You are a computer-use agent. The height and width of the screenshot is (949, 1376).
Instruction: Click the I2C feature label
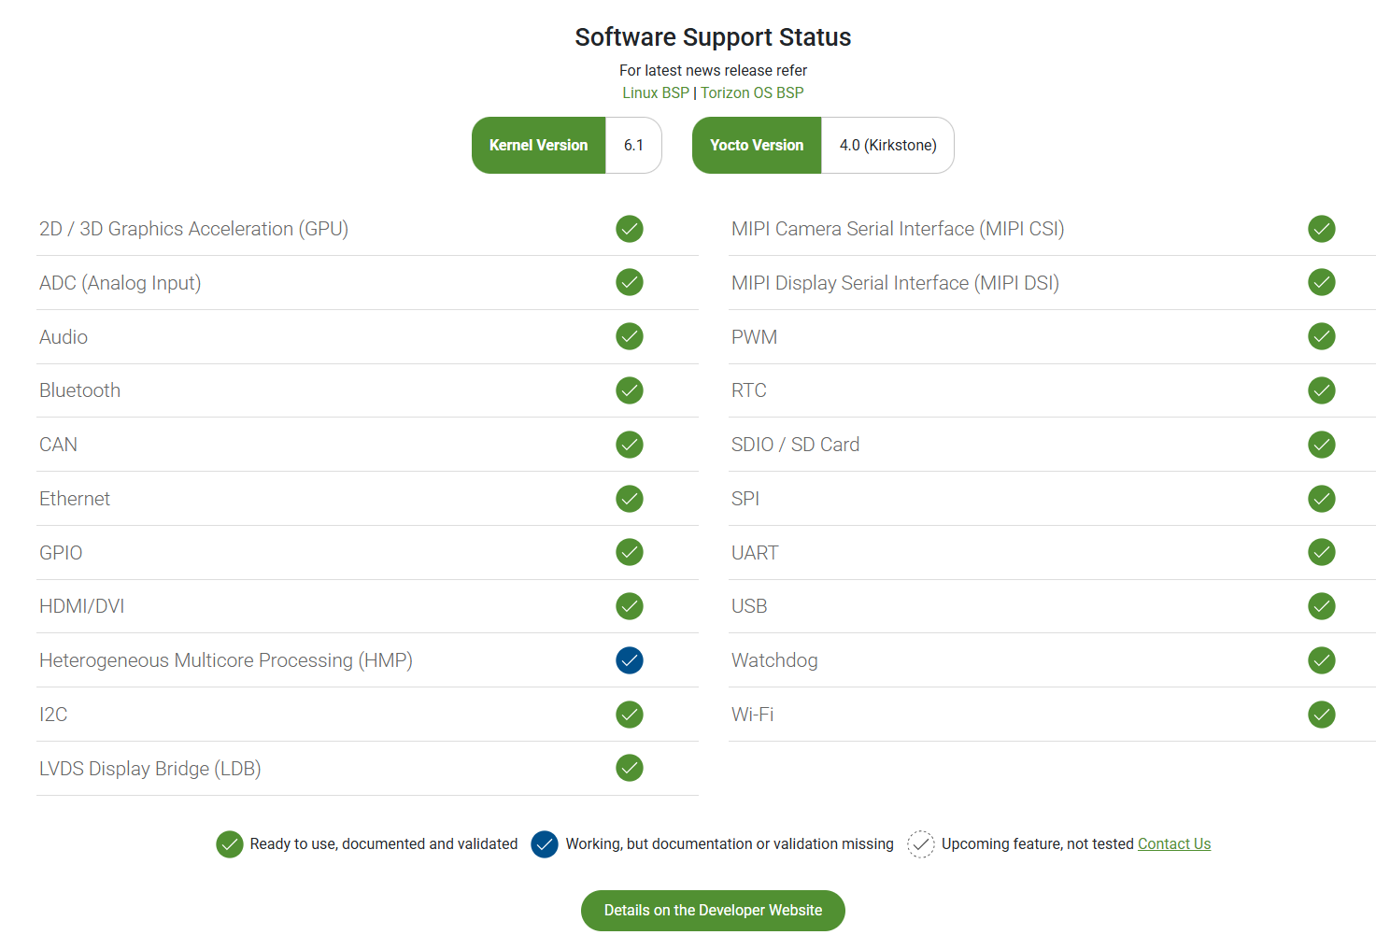pos(53,715)
